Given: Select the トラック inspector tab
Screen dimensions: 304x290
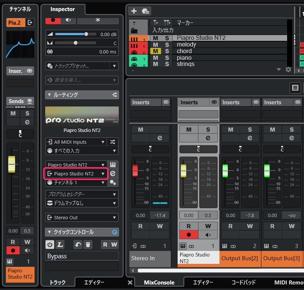Looking at the screenshot, I should tap(58, 282).
